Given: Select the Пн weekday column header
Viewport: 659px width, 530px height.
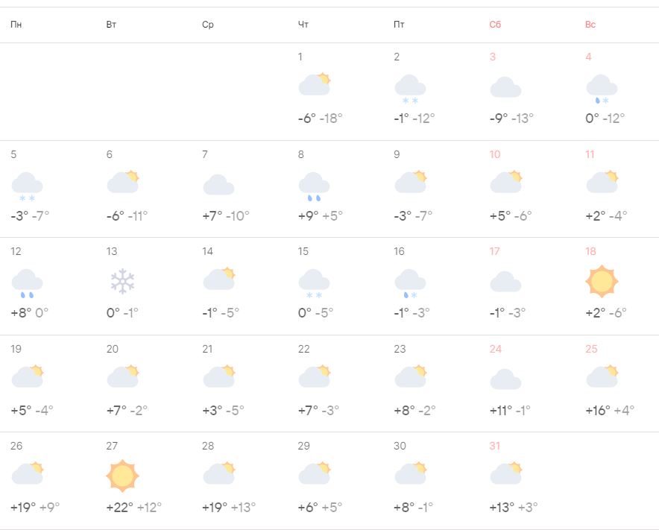Looking at the screenshot, I should (16, 25).
